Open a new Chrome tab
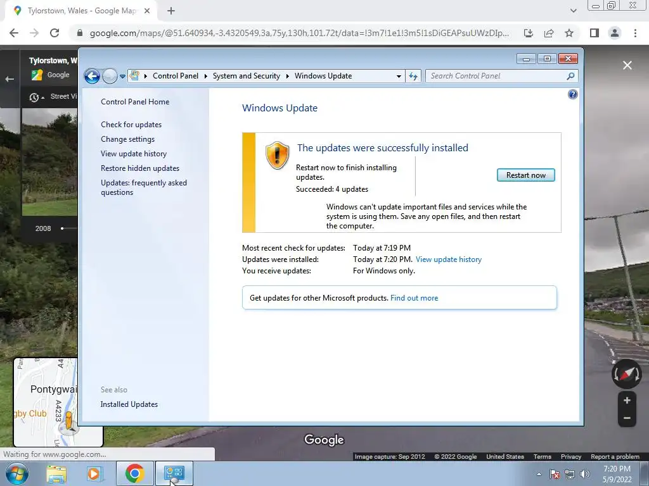Image resolution: width=649 pixels, height=486 pixels. pyautogui.click(x=171, y=11)
